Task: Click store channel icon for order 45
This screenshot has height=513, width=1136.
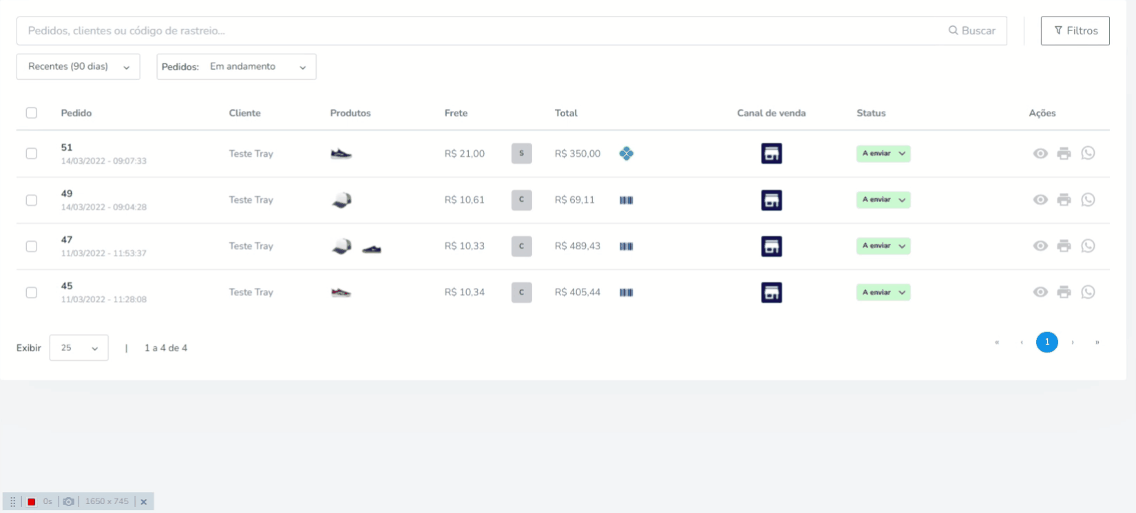Action: 771,292
